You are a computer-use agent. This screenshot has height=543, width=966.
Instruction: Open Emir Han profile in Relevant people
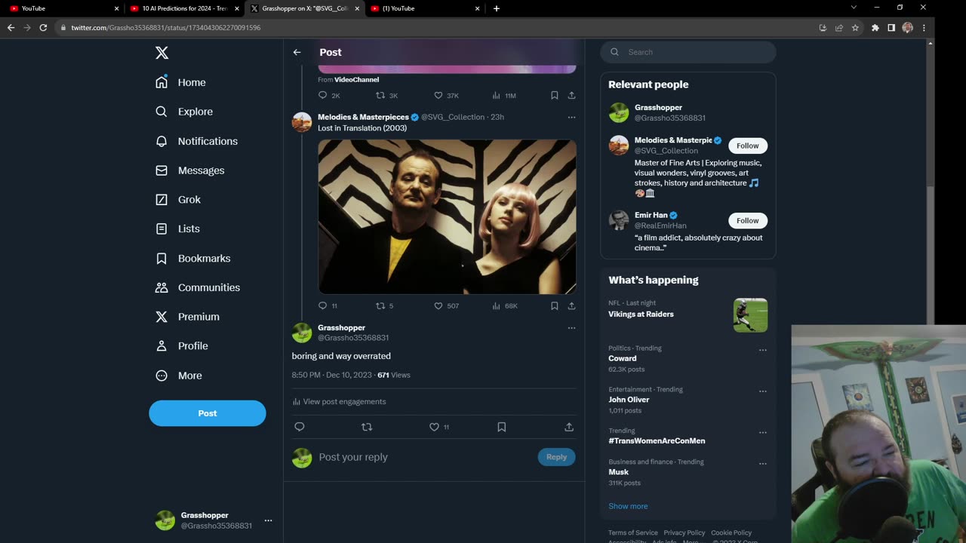[651, 215]
